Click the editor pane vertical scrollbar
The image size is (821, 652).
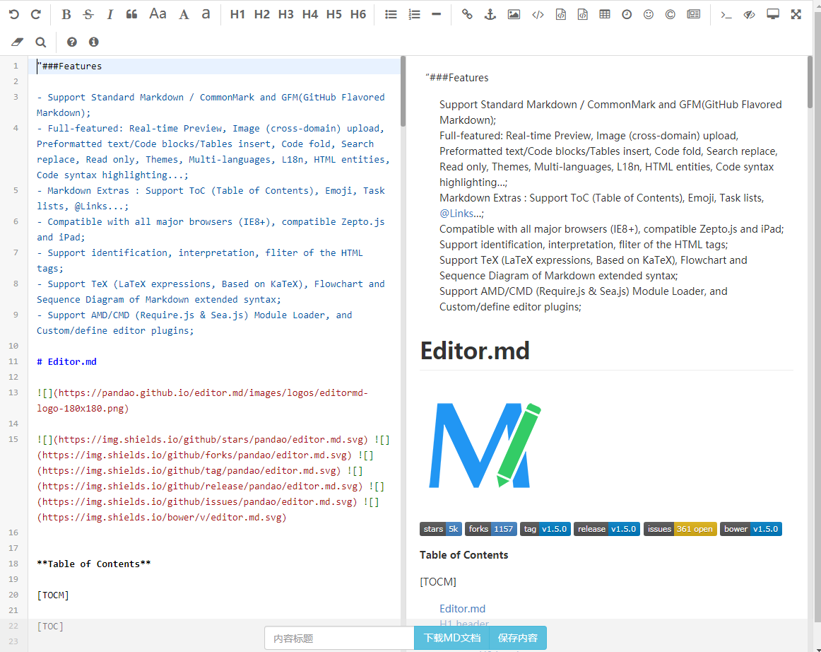pos(403,92)
